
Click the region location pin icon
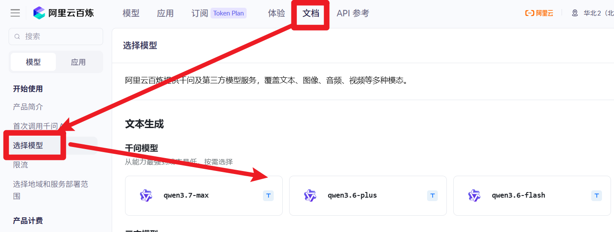click(x=575, y=13)
